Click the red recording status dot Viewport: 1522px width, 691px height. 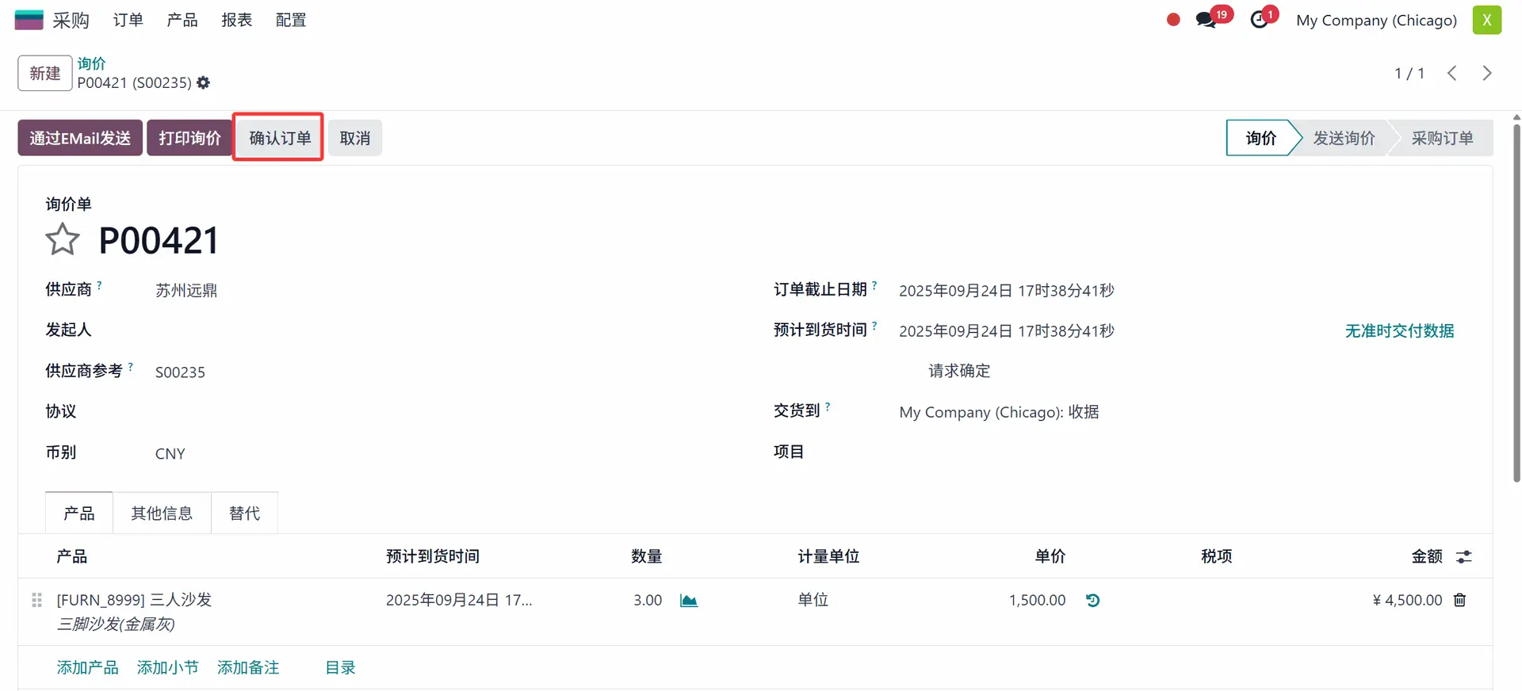click(x=1173, y=20)
